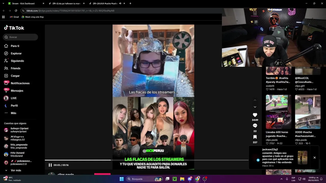Screen dimensions: 326x183
Task: Open taskbar volume speaker icon
Action: click(x=304, y=179)
